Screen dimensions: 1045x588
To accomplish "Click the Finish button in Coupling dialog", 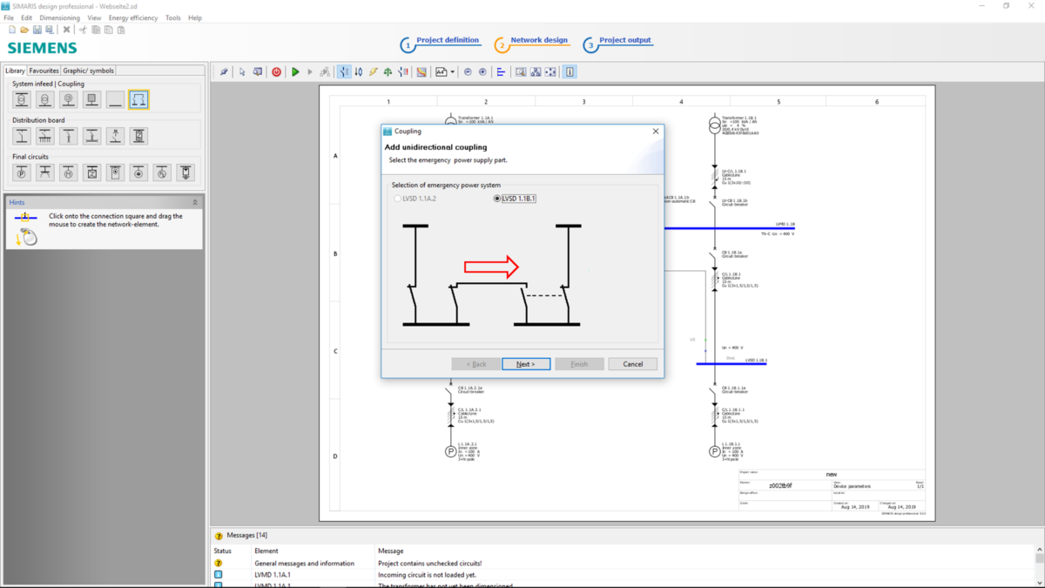I will [579, 364].
